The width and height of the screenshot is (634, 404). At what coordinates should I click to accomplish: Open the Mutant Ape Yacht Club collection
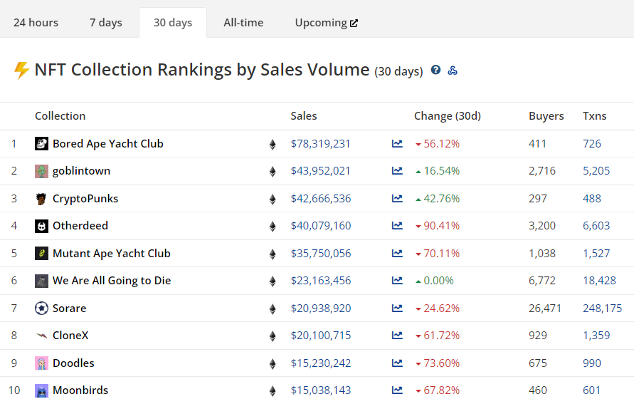coord(111,254)
